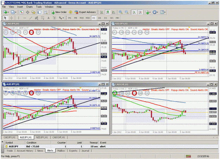Launch MetaEditor with the yellow diamond icon
Viewport: 220px width, 159px height.
pos(70,12)
